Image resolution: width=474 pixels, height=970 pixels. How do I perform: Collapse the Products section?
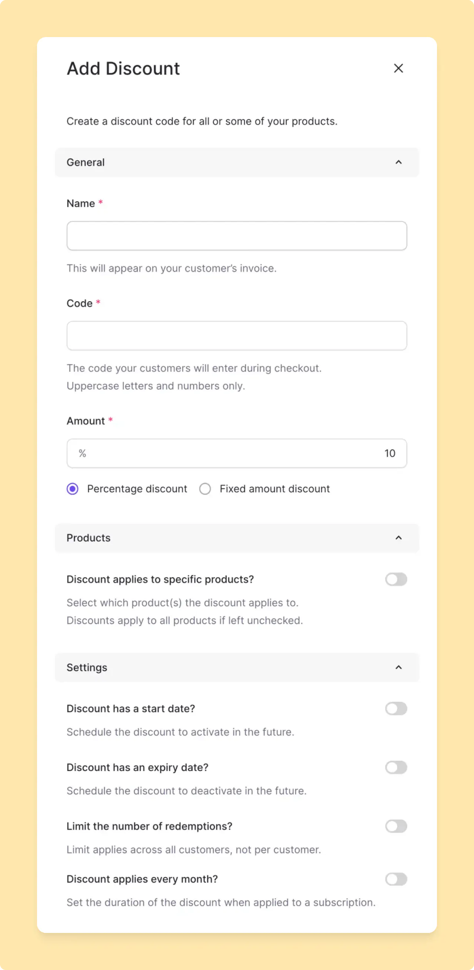(399, 538)
